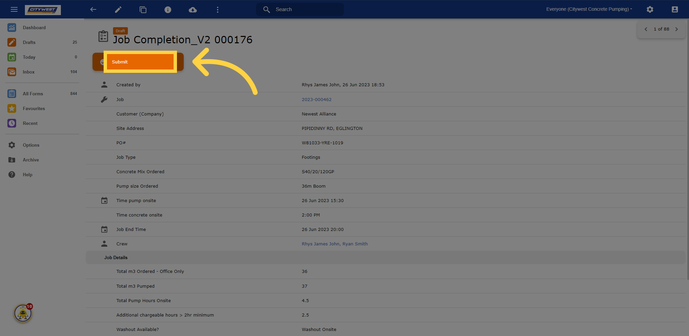
Task: Open job link 2023-000462
Action: (x=316, y=99)
